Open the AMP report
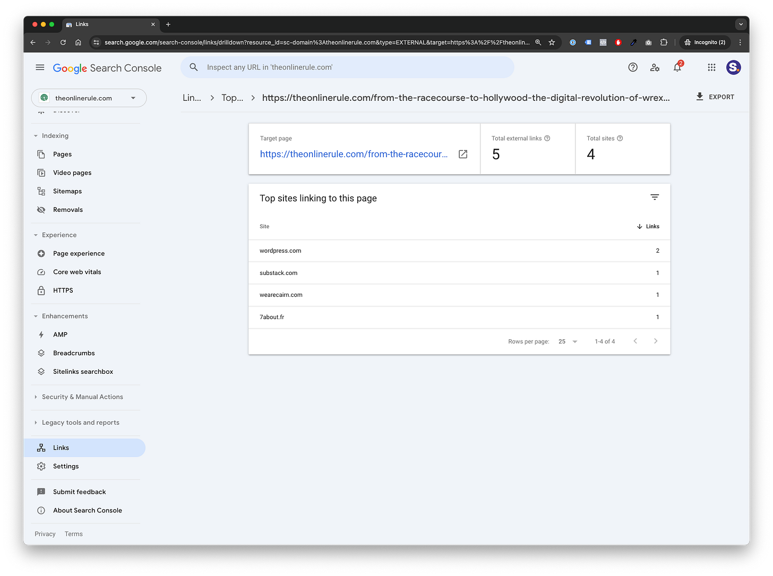Image resolution: width=773 pixels, height=576 pixels. pyautogui.click(x=60, y=335)
